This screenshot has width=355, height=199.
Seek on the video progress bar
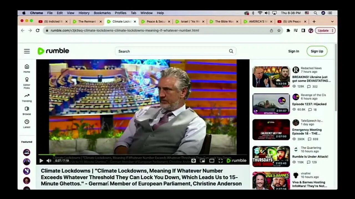(x=143, y=155)
